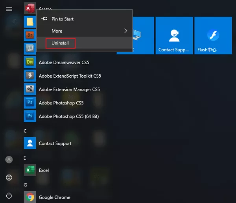Jump to the E letter group header
Image resolution: width=236 pixels, height=203 pixels.
pos(25,158)
